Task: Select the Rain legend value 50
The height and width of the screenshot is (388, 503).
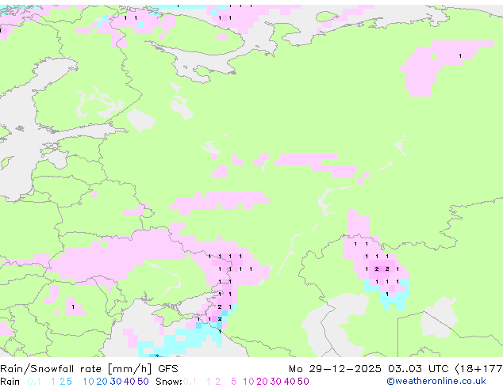Action: 143,382
